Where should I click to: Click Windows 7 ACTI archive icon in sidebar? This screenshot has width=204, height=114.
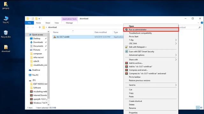coord(31,103)
